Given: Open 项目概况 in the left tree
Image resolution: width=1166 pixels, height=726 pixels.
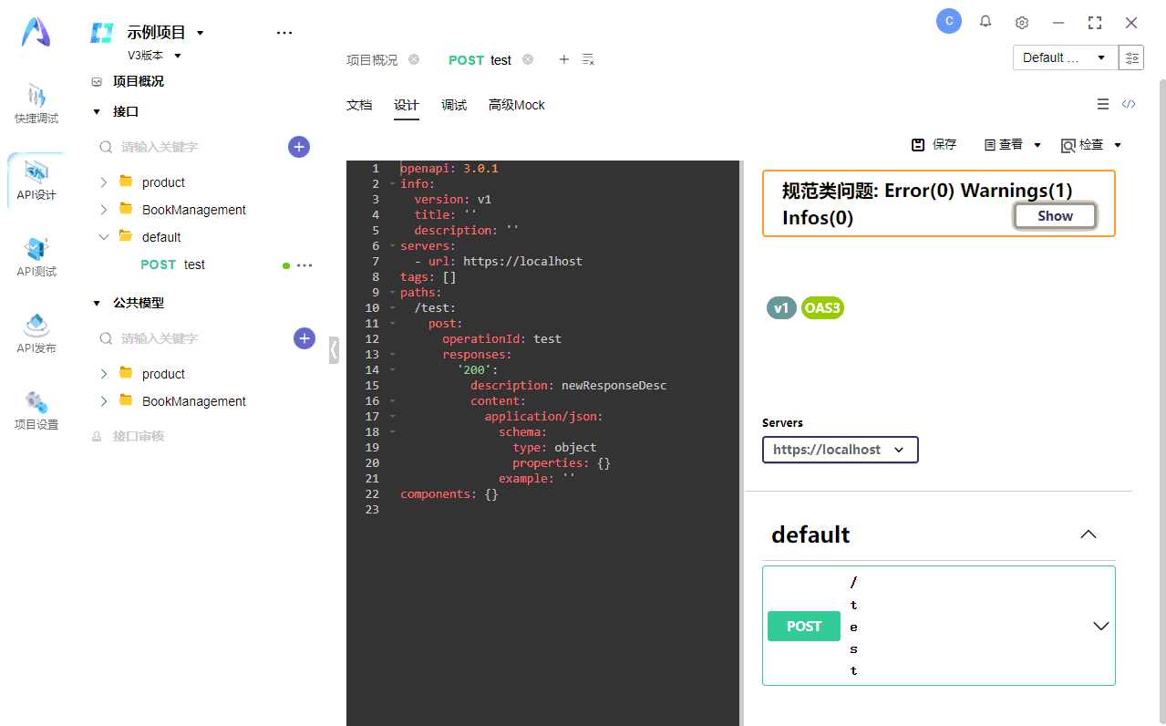Looking at the screenshot, I should click(139, 81).
